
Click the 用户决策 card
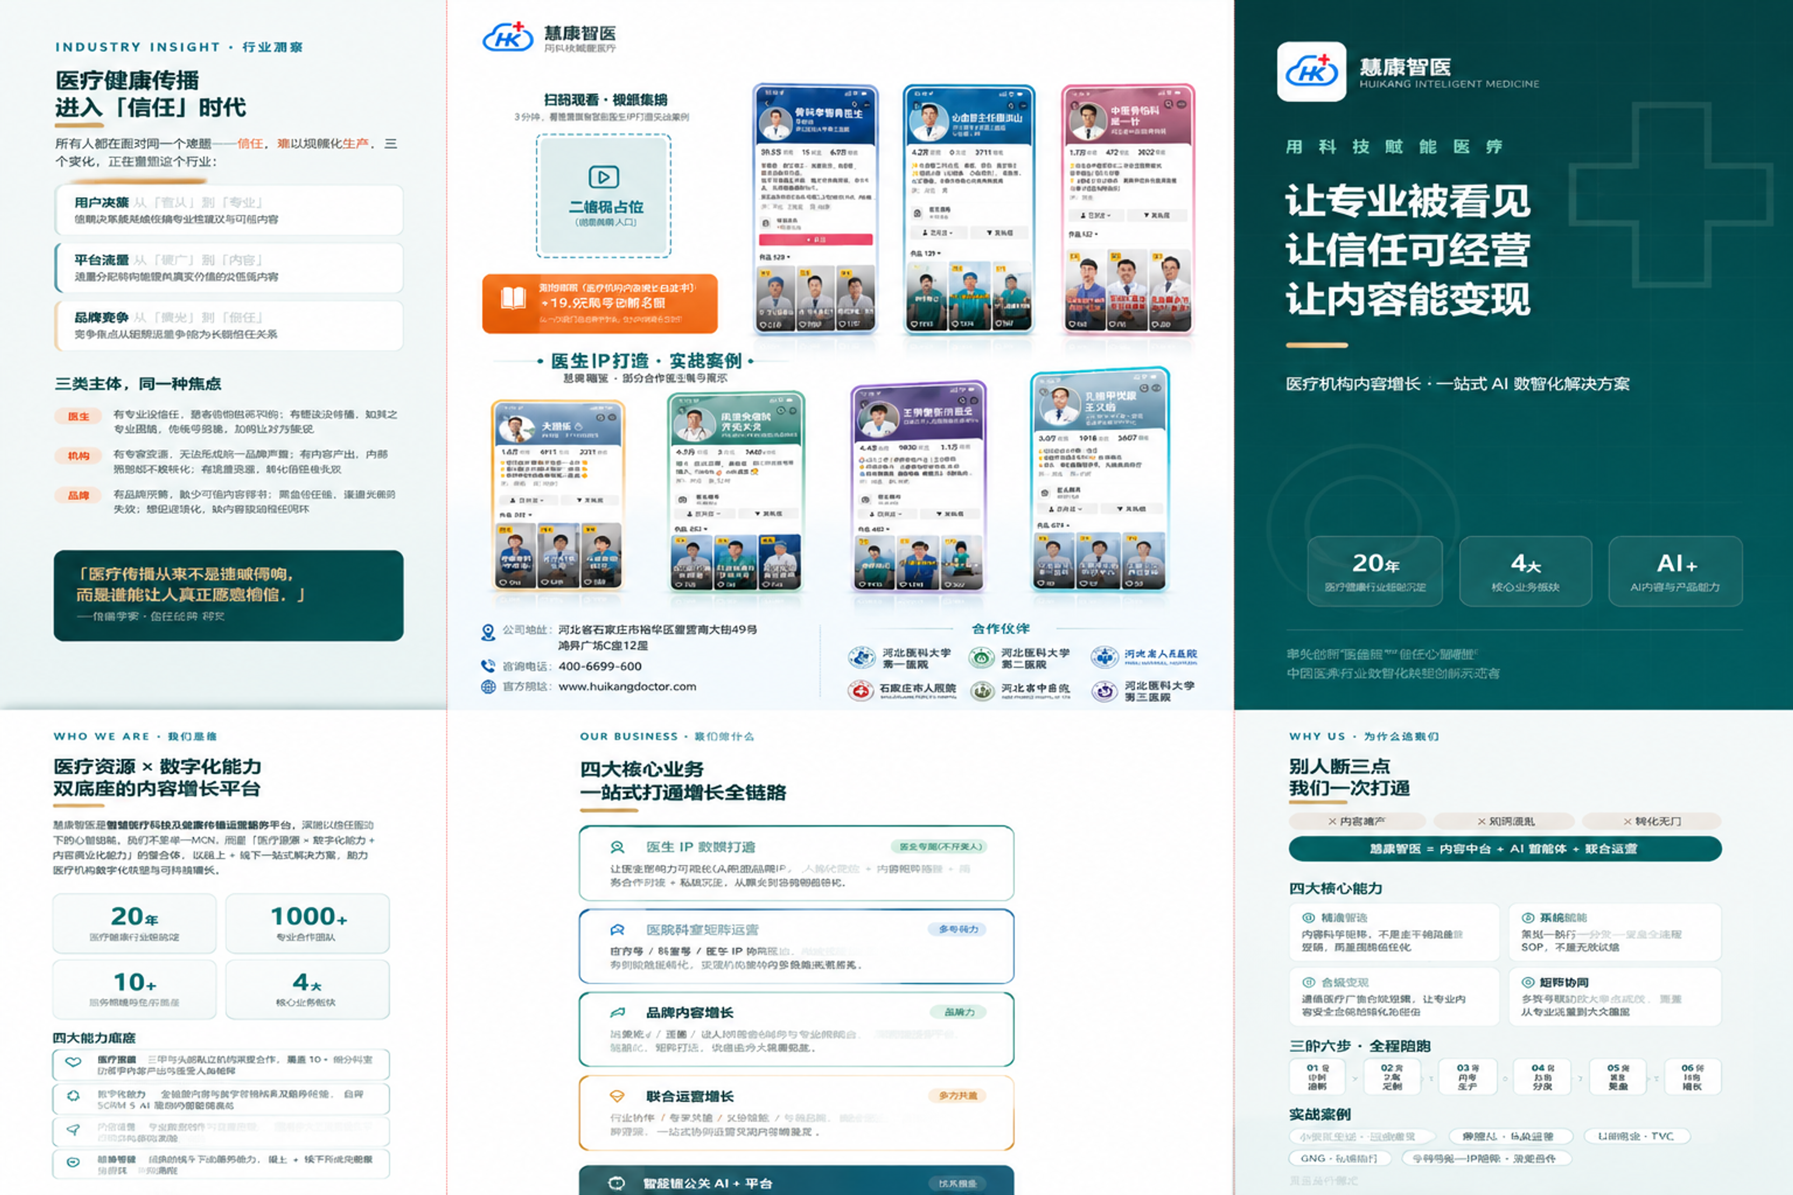229,210
